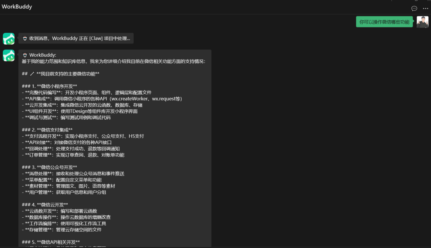This screenshot has width=431, height=248.
Task: Click the line about 'API对接'
Action: [67, 142]
